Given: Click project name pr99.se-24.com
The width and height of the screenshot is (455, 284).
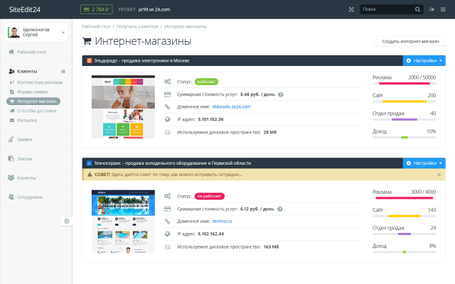Looking at the screenshot, I should point(154,9).
